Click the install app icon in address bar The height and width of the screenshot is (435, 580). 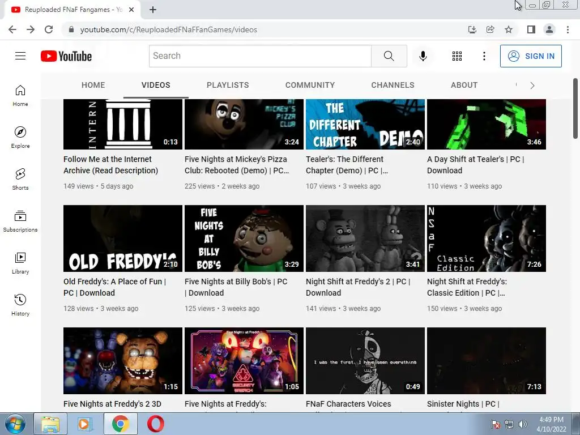coord(472,29)
